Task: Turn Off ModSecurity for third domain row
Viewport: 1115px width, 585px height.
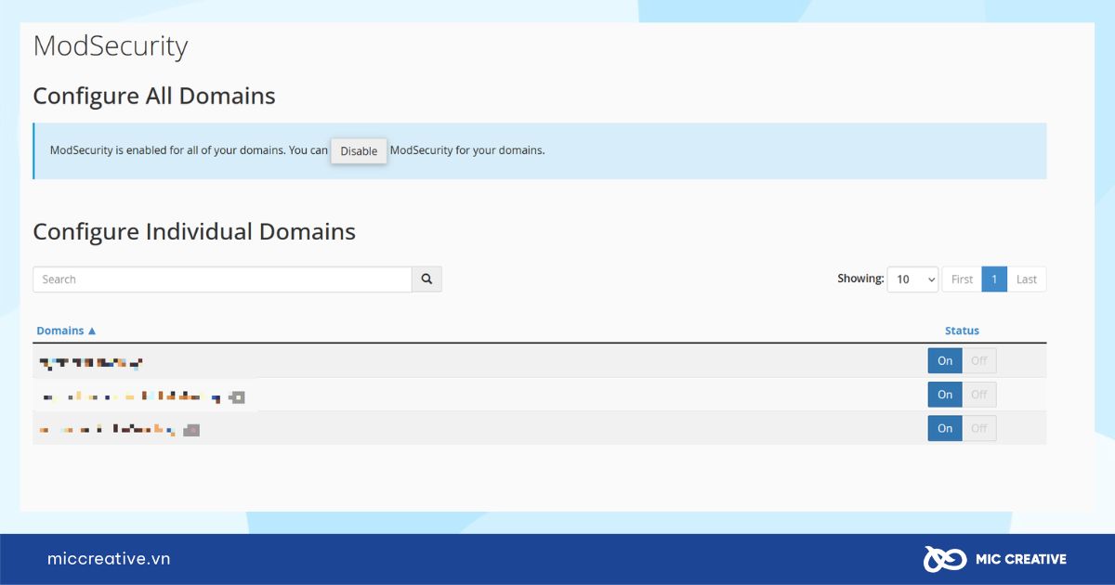Action: 979,428
